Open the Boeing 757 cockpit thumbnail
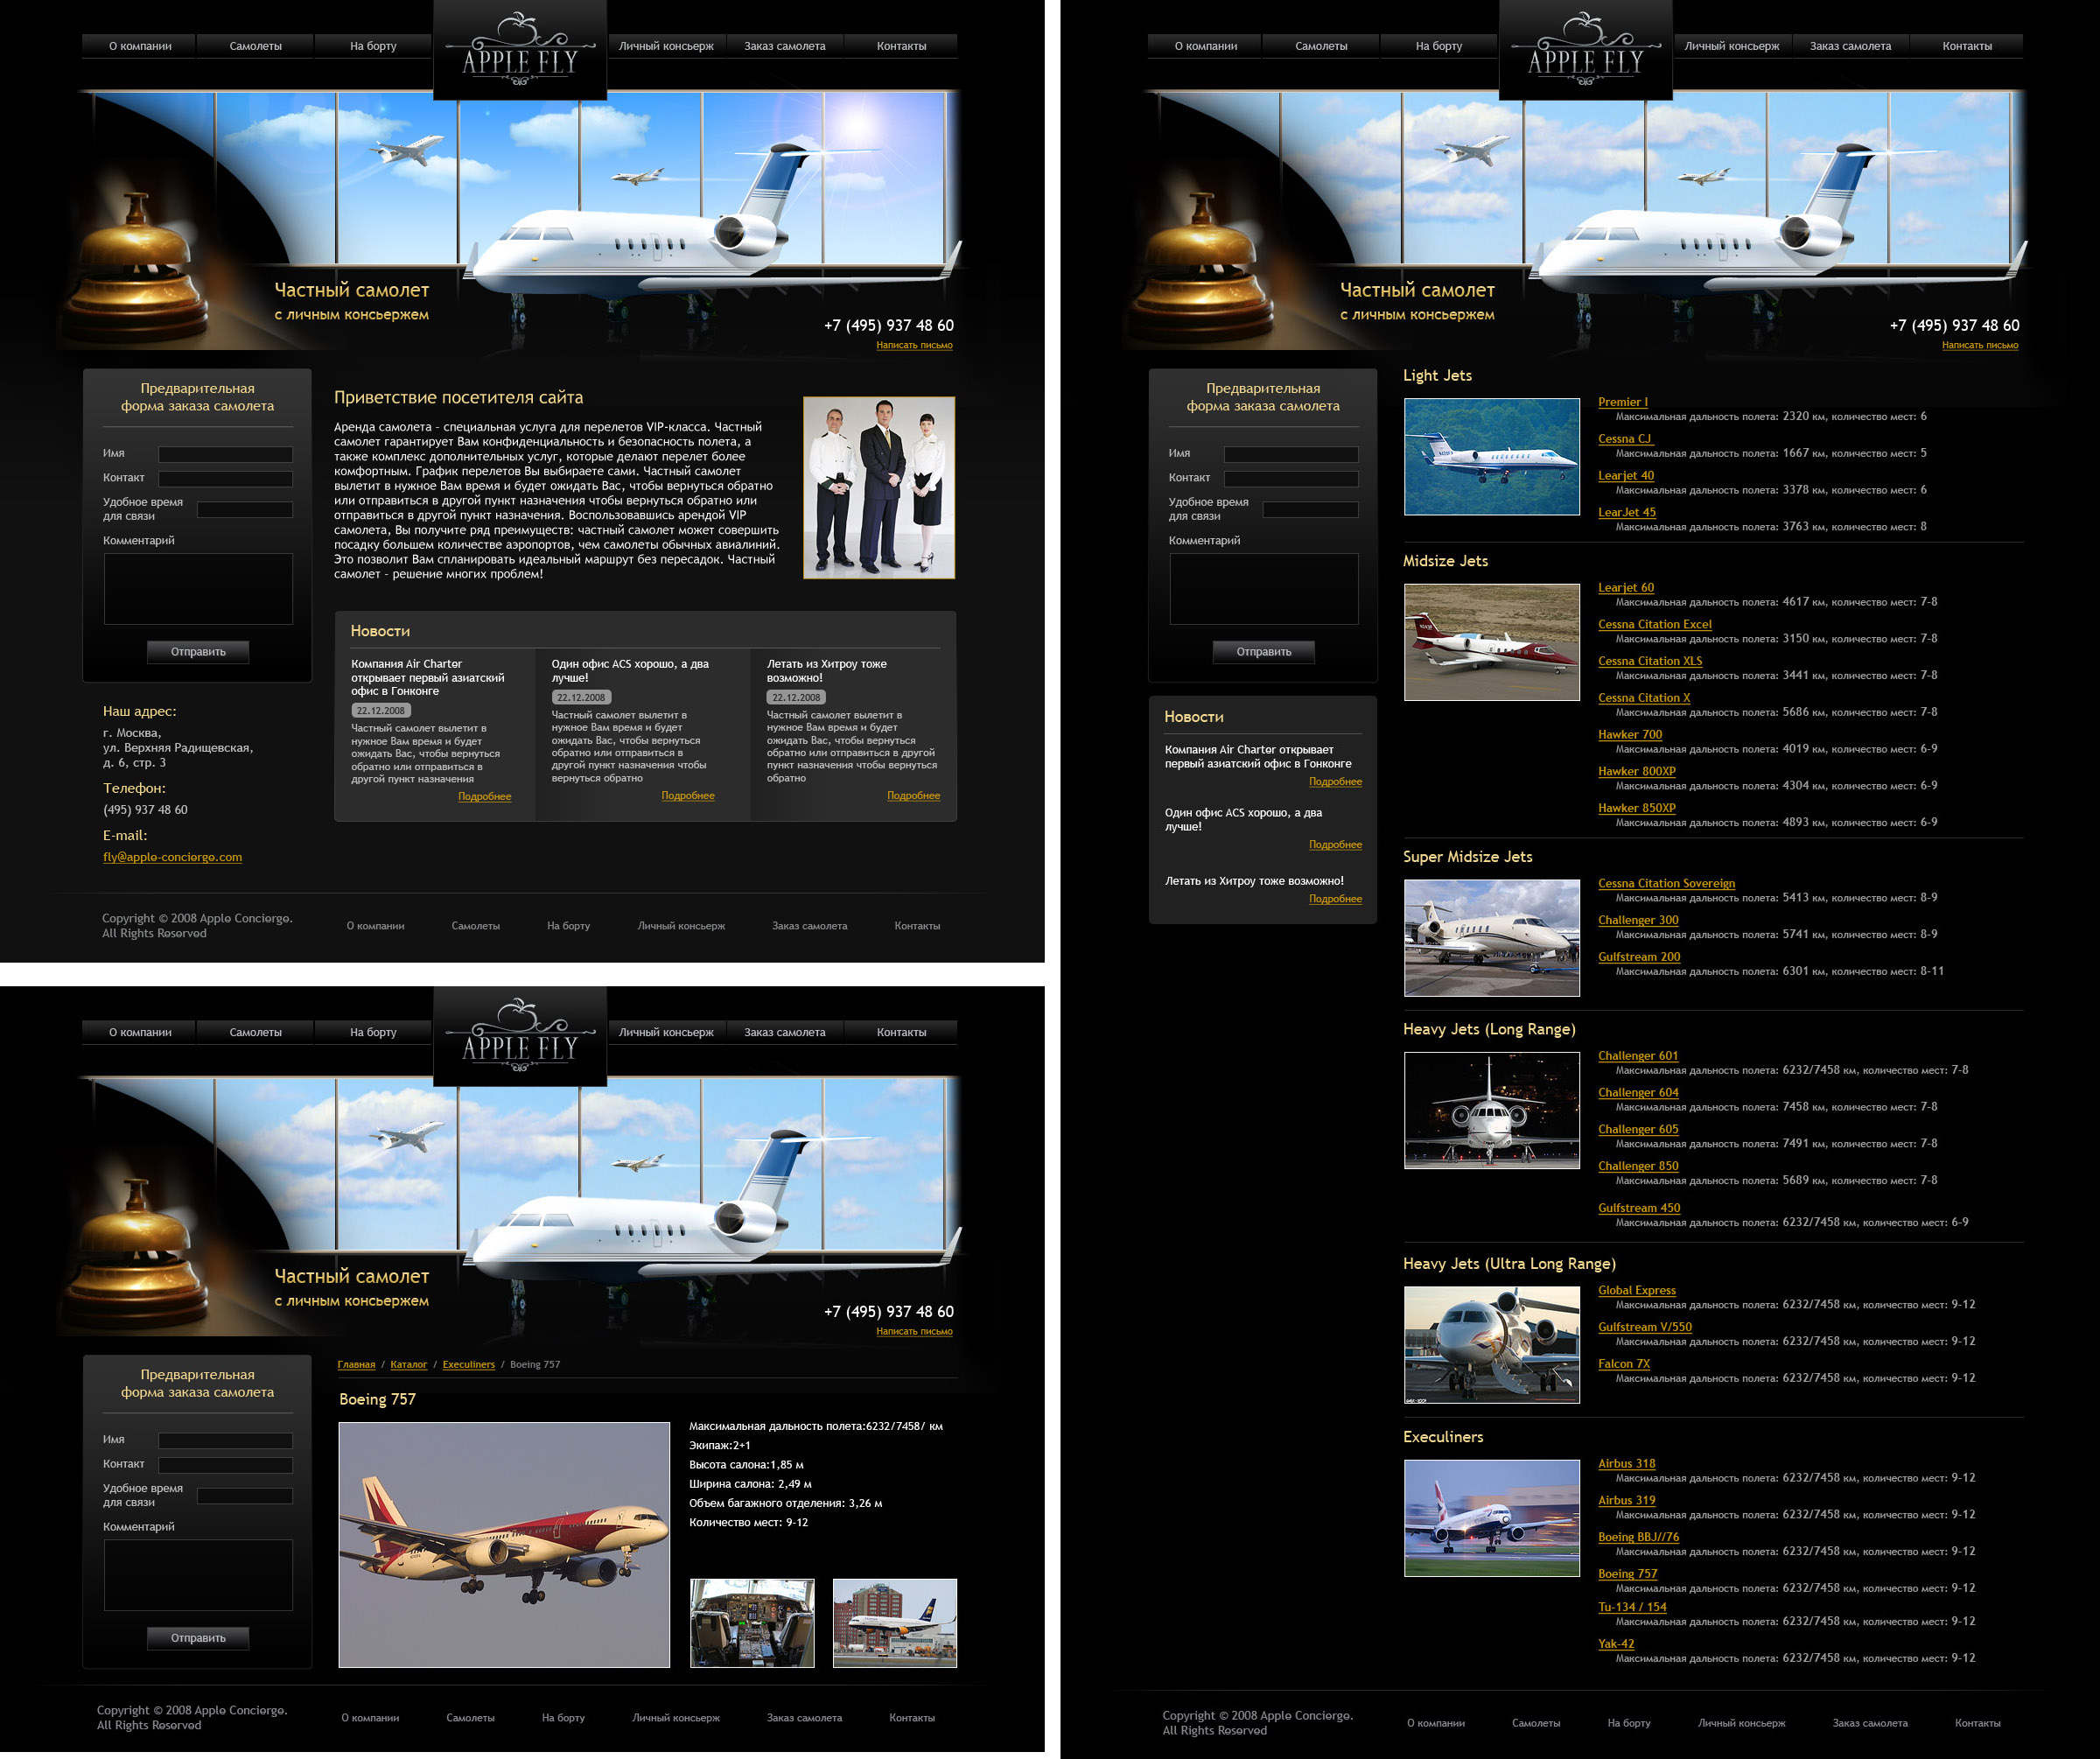2100x1759 pixels. (752, 1623)
